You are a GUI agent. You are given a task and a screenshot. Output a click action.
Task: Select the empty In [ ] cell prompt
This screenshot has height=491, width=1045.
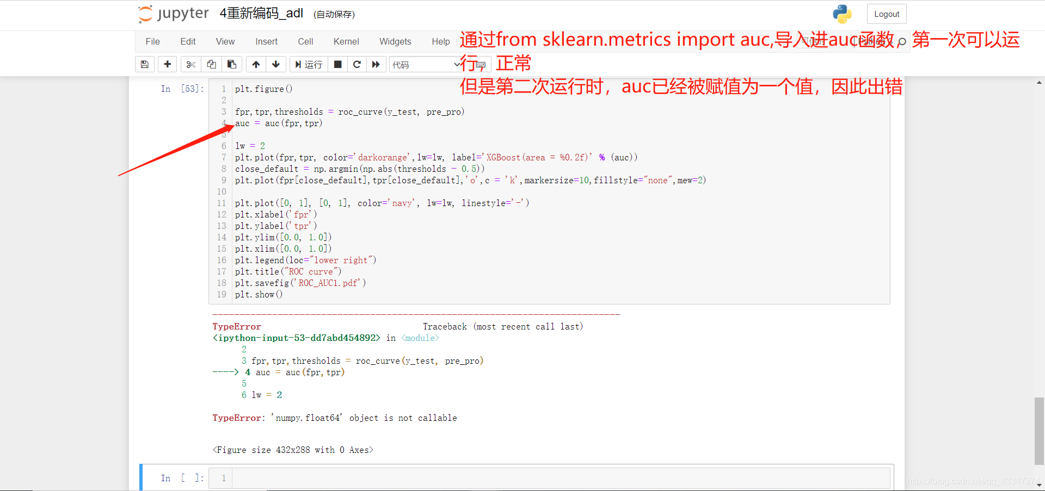click(x=182, y=478)
